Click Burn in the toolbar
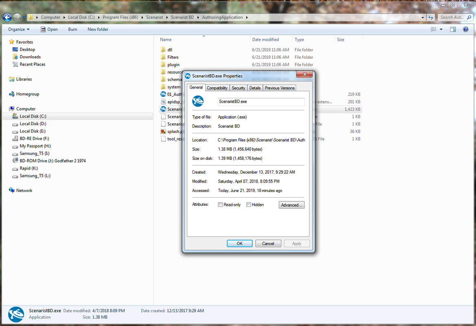 click(x=72, y=29)
